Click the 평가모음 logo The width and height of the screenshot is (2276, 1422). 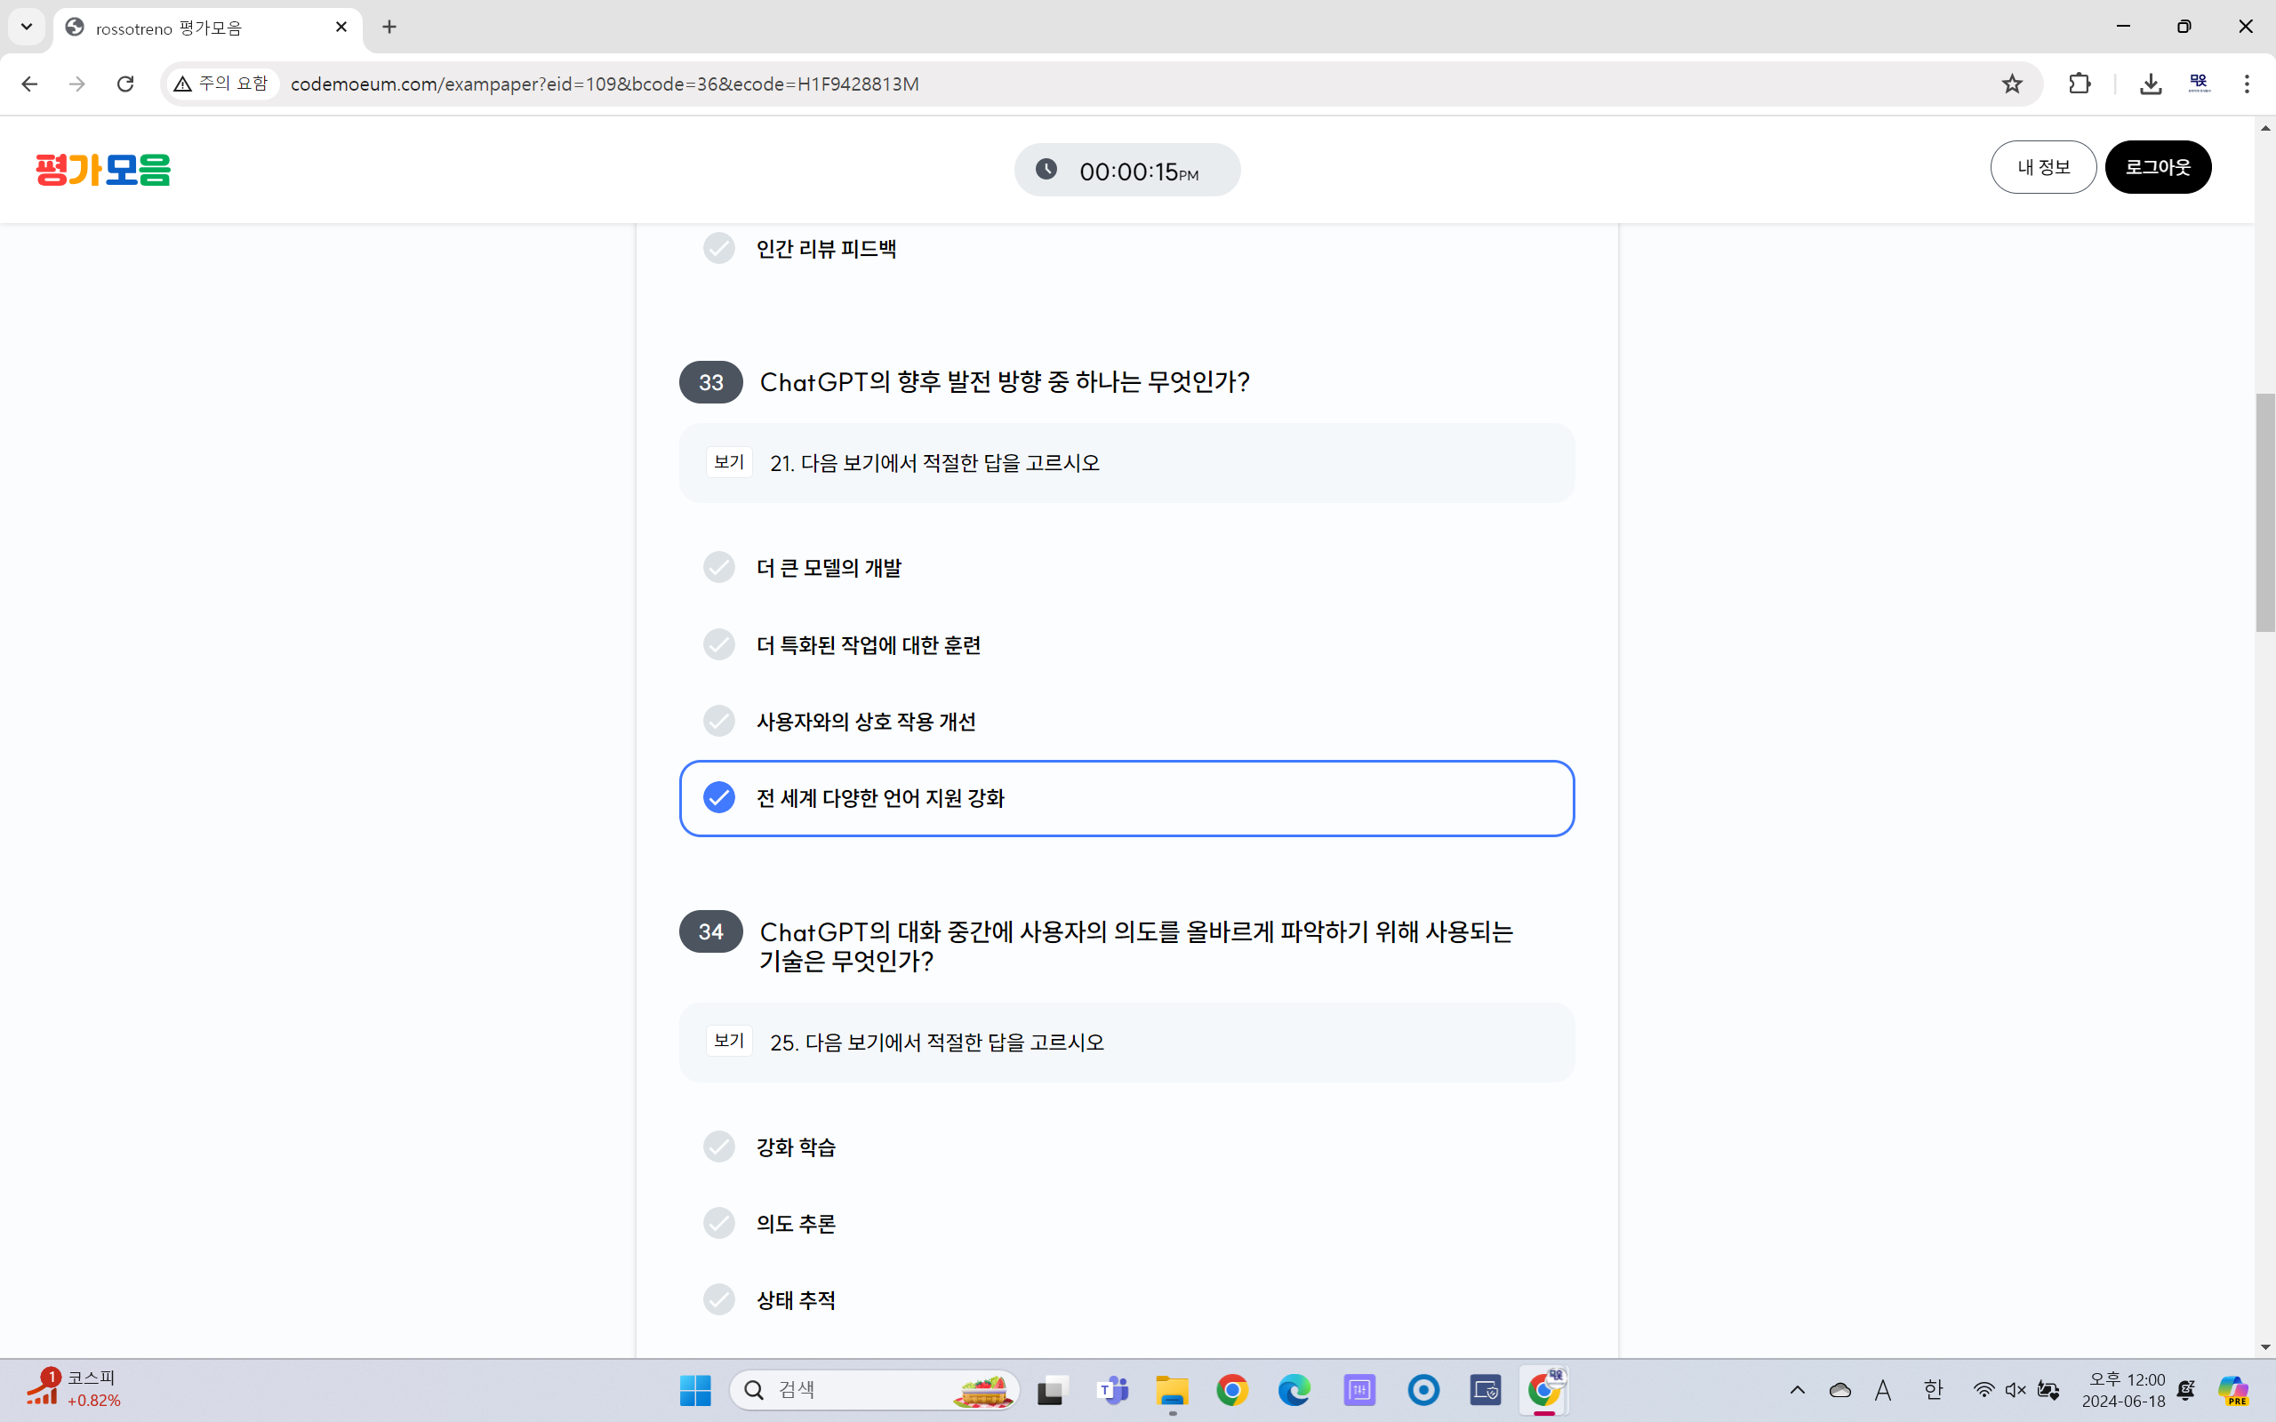(x=102, y=169)
